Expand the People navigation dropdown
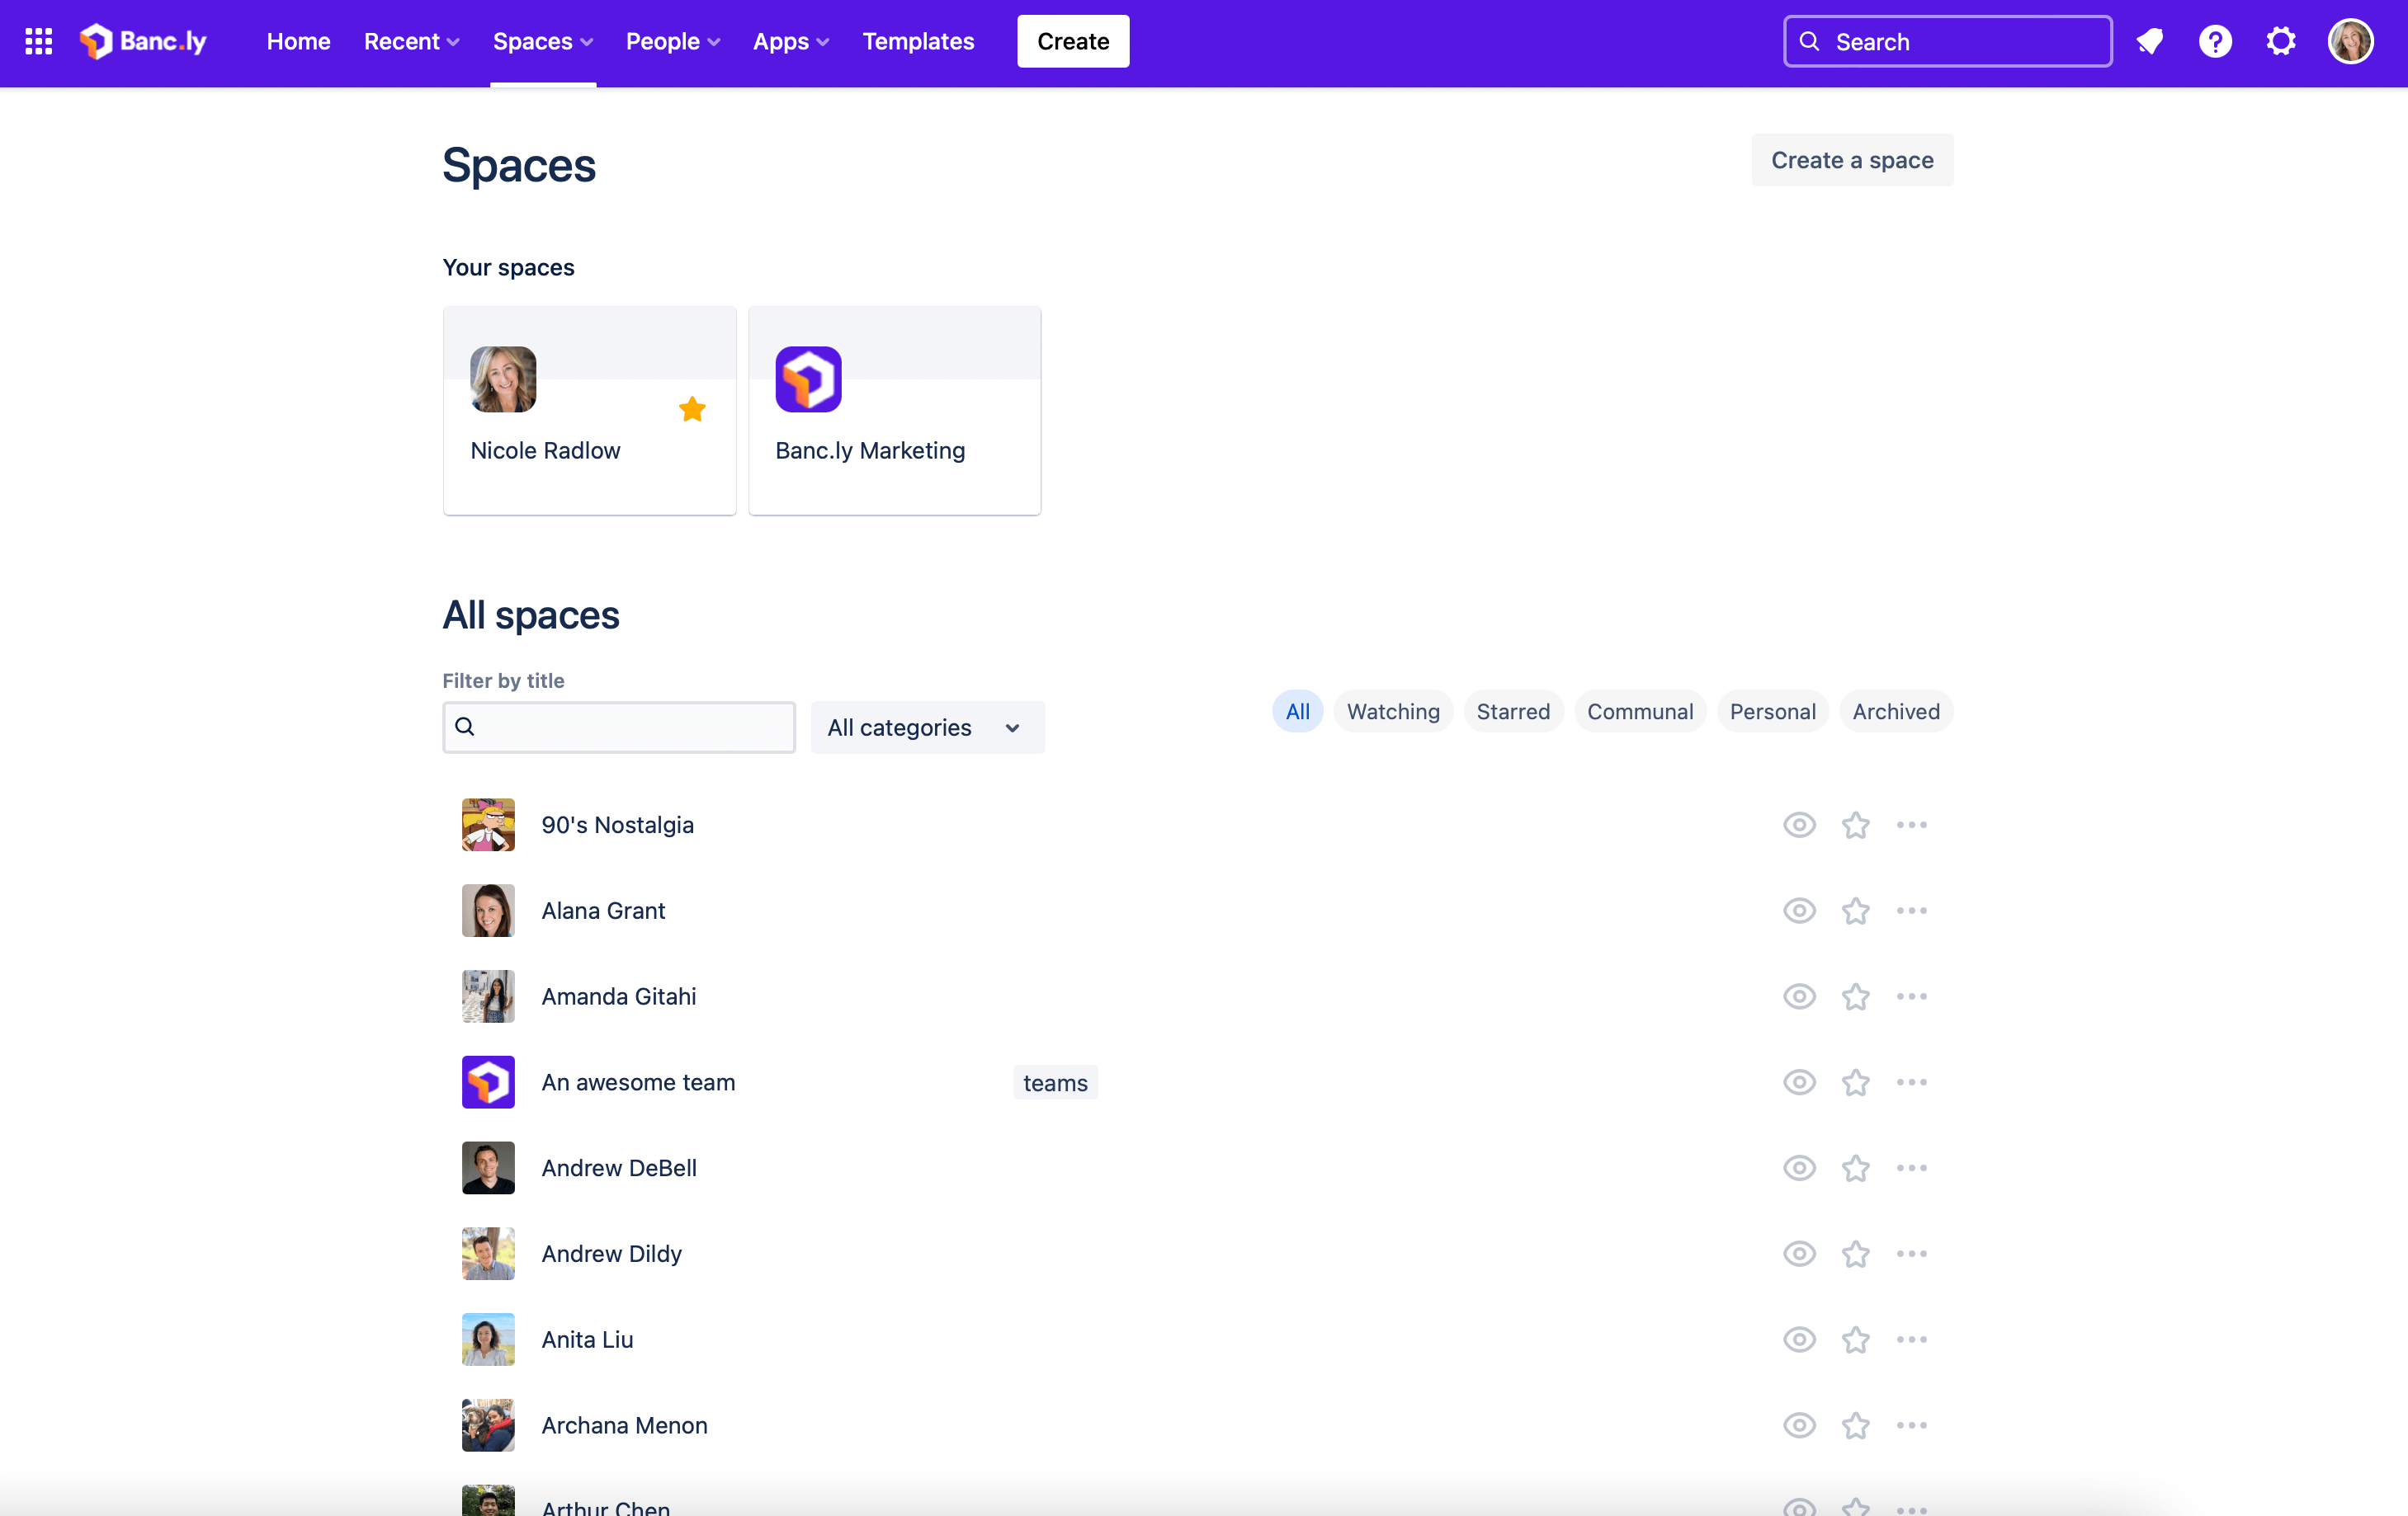 (x=671, y=40)
